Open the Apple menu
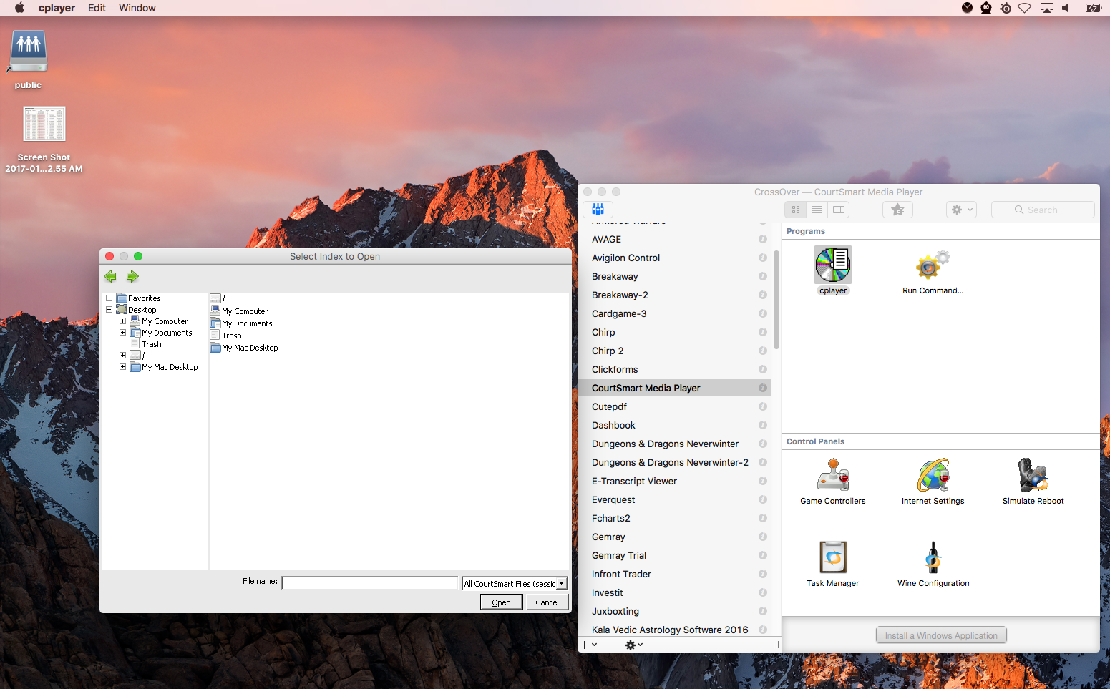This screenshot has width=1110, height=689. click(19, 8)
